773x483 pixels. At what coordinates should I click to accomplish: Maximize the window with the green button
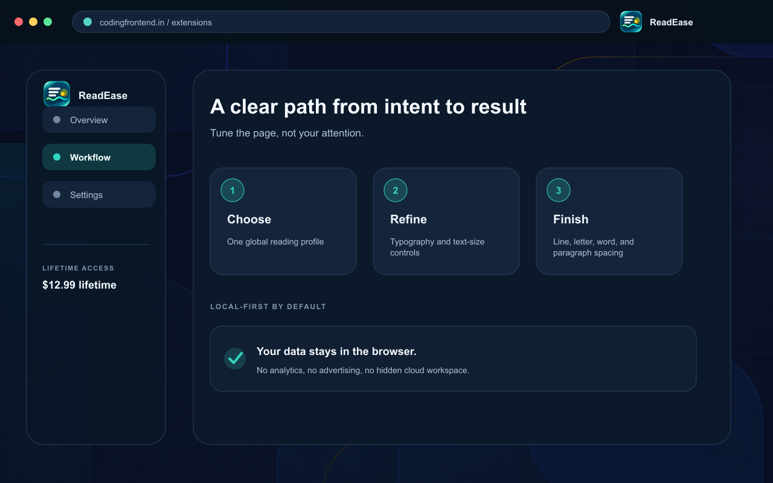click(48, 22)
